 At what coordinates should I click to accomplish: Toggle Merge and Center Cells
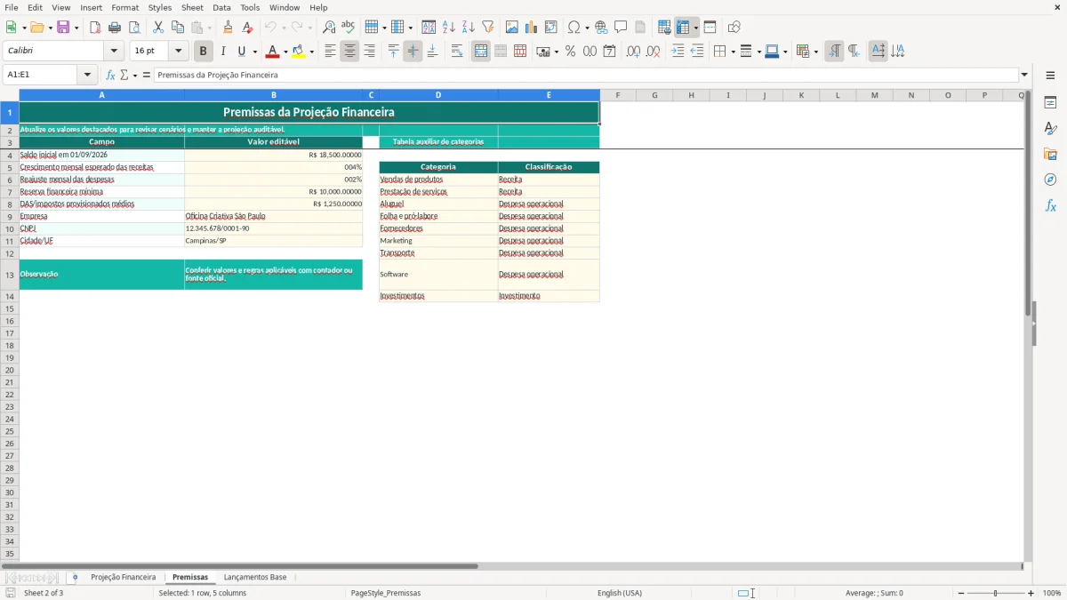[481, 52]
